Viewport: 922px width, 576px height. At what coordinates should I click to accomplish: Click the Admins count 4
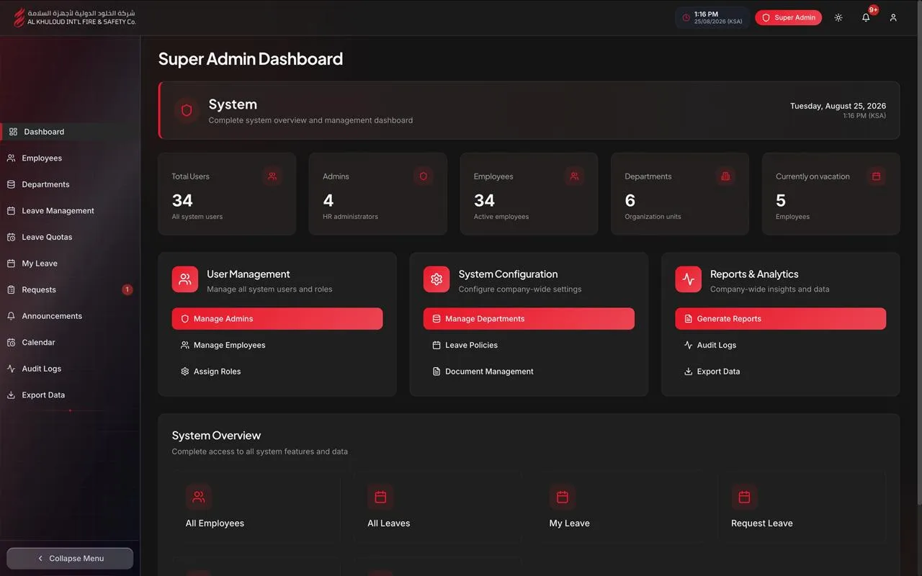tap(328, 200)
